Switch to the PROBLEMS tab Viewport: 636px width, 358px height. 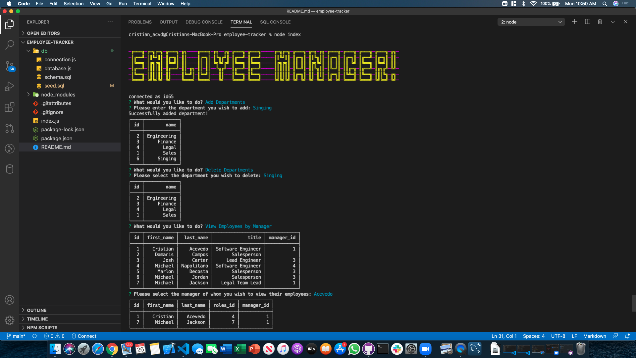pyautogui.click(x=140, y=22)
